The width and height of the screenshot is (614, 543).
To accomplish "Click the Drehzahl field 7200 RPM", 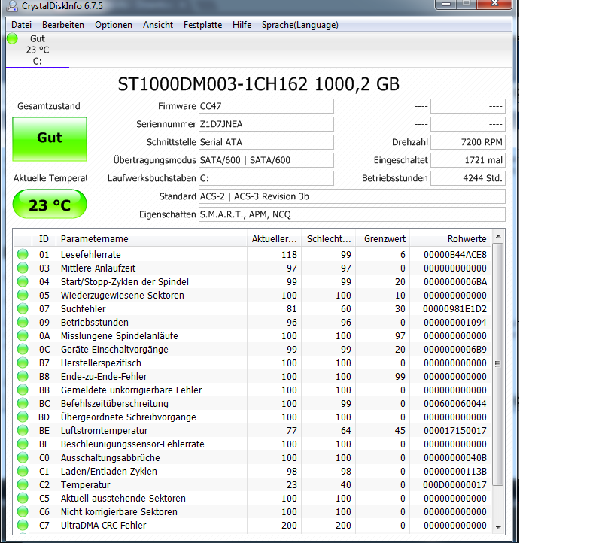I will coord(468,142).
